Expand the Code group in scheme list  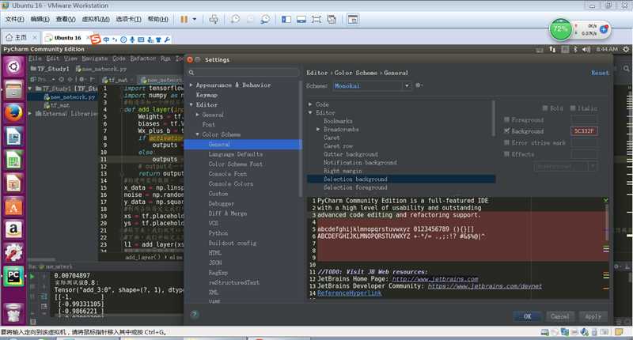(x=310, y=104)
